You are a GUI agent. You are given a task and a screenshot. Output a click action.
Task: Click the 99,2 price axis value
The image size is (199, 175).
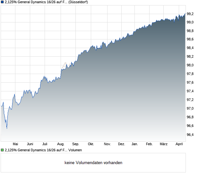click(190, 14)
